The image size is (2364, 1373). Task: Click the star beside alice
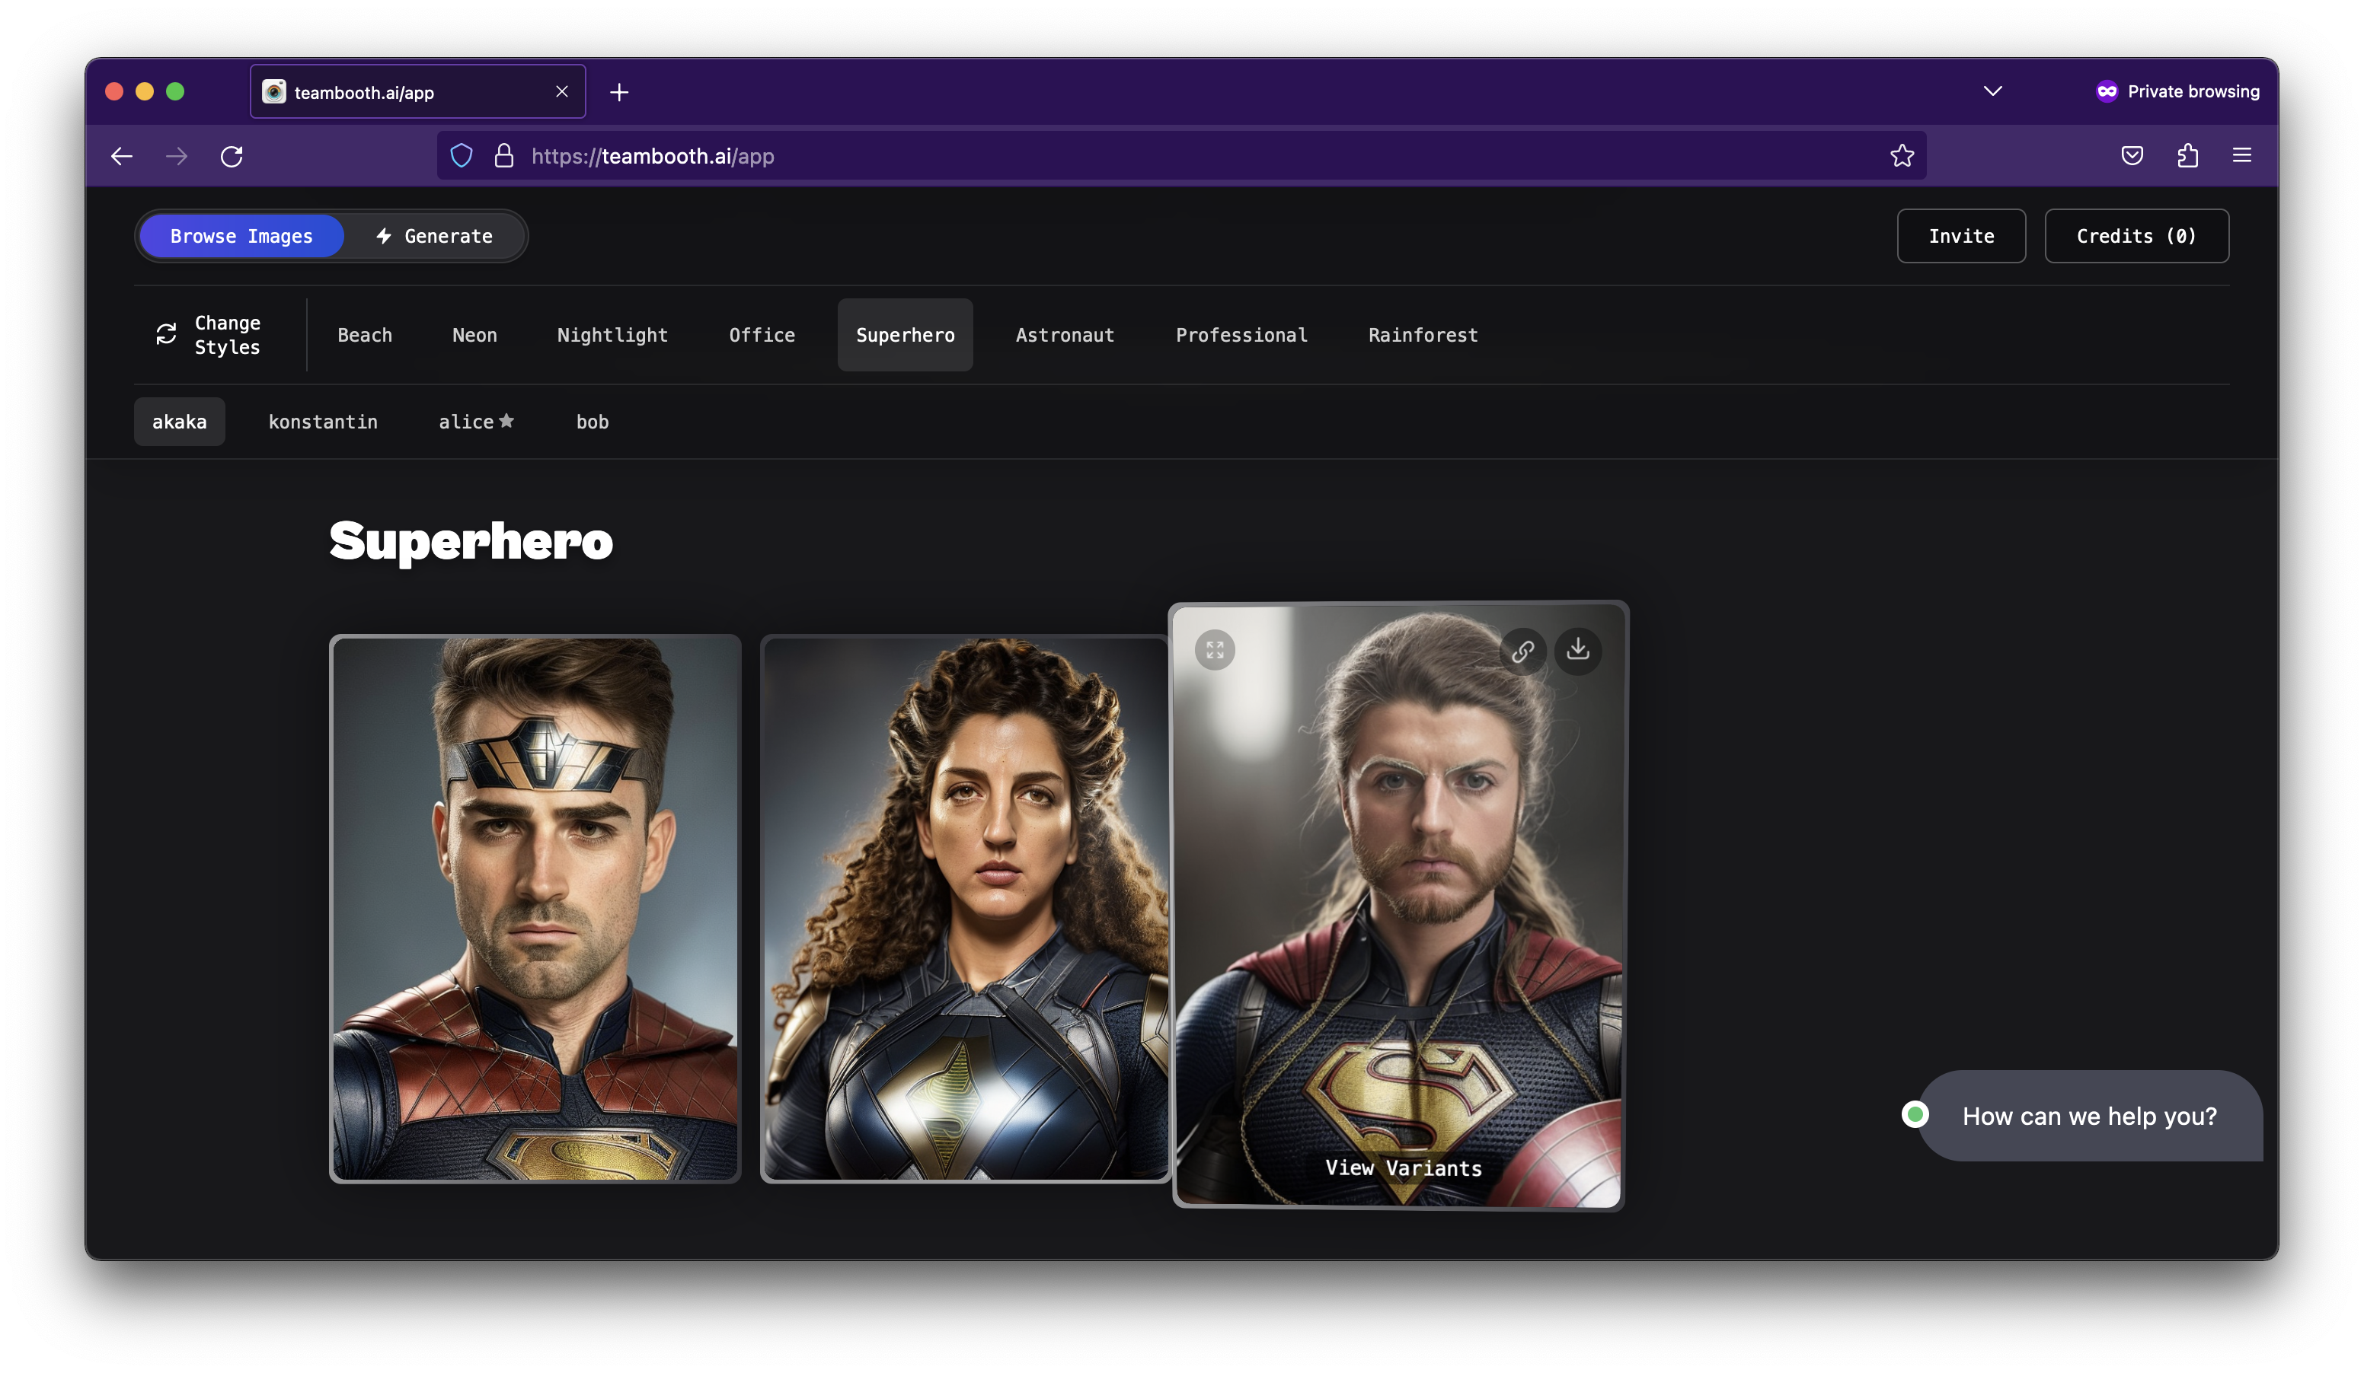click(x=506, y=421)
